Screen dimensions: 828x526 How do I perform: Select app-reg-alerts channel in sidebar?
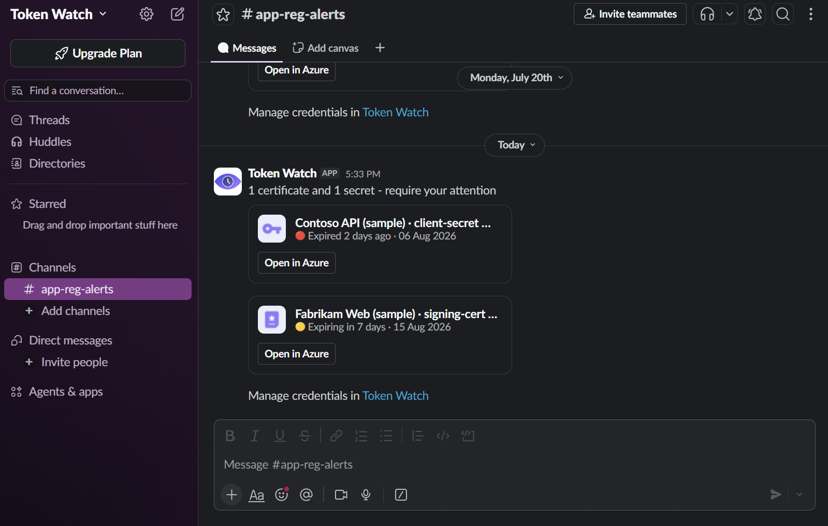98,289
